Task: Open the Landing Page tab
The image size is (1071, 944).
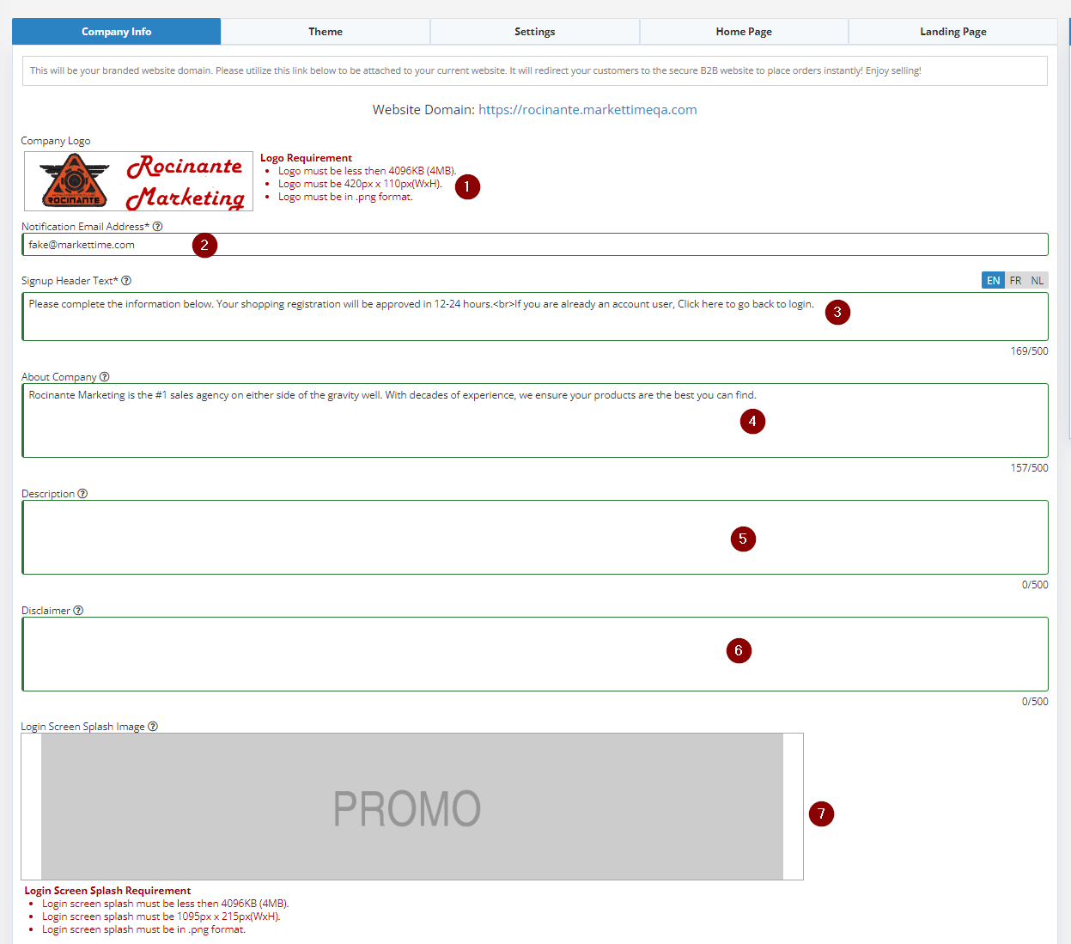Action: tap(952, 31)
